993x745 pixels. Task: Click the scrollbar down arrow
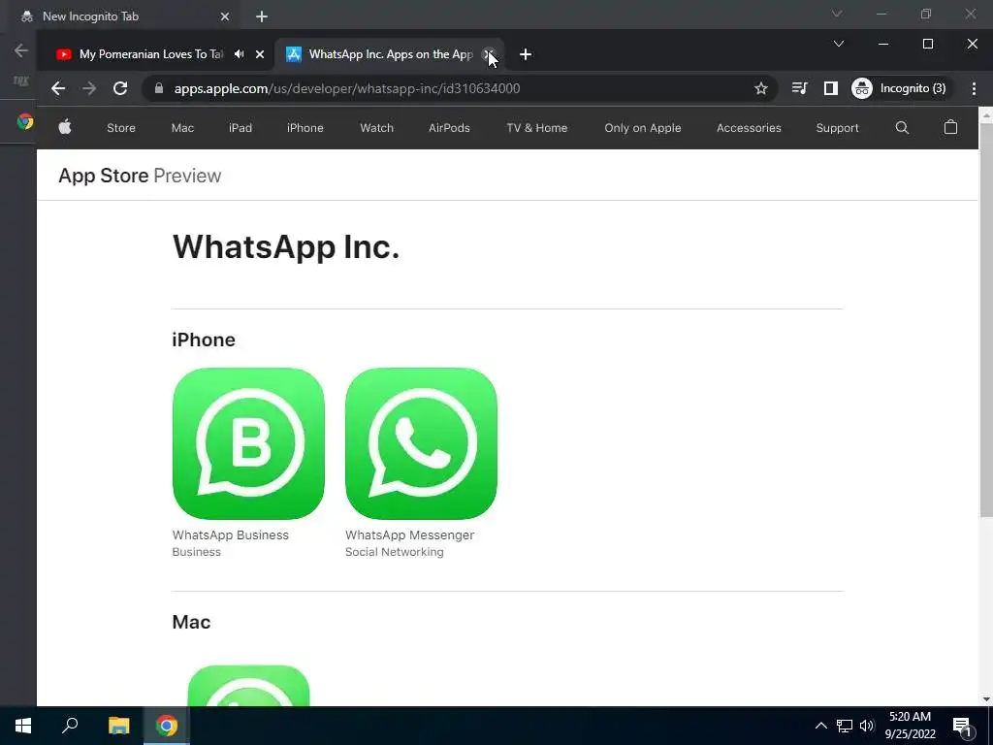[986, 699]
